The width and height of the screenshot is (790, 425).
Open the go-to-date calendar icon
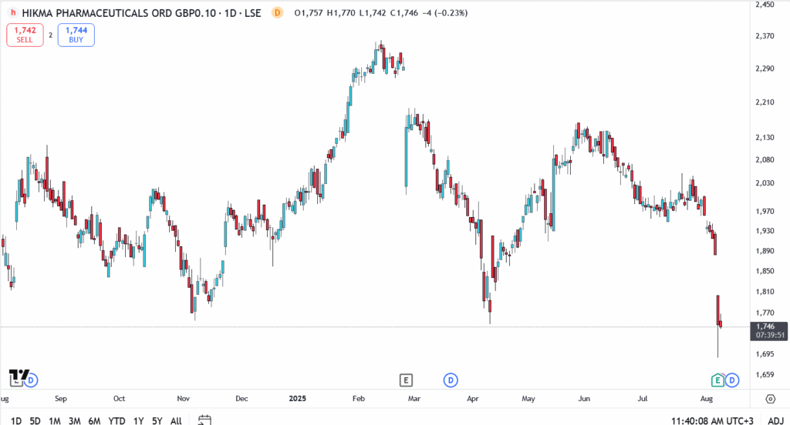coord(204,420)
